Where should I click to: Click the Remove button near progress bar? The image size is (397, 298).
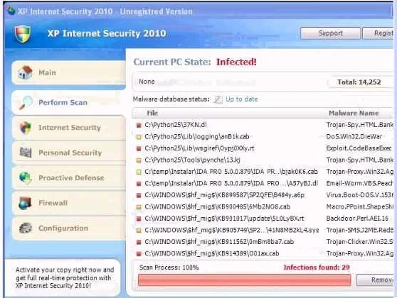tap(376, 280)
